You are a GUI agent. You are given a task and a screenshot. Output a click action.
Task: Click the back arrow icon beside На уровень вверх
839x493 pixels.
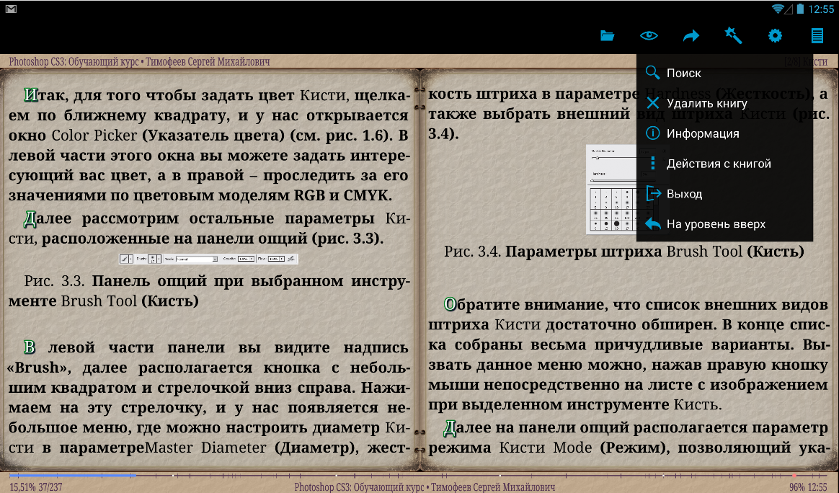coord(652,224)
